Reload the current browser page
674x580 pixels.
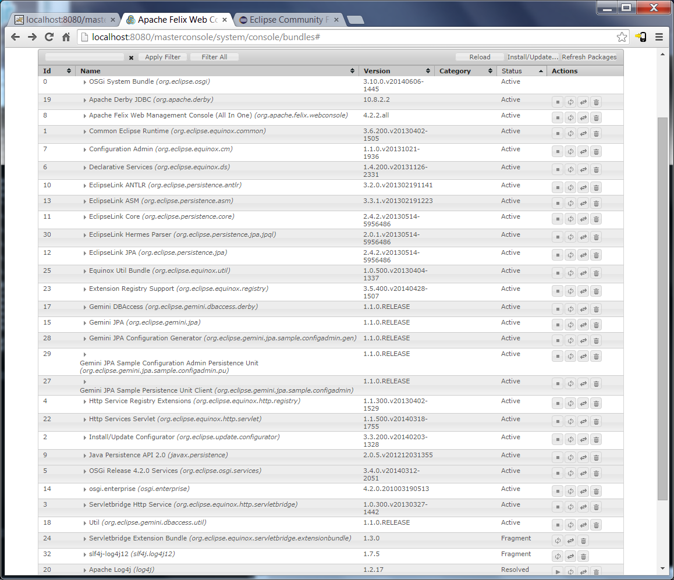point(49,37)
